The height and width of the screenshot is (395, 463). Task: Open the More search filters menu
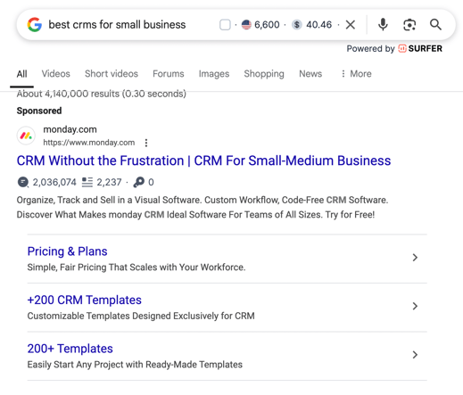point(356,74)
